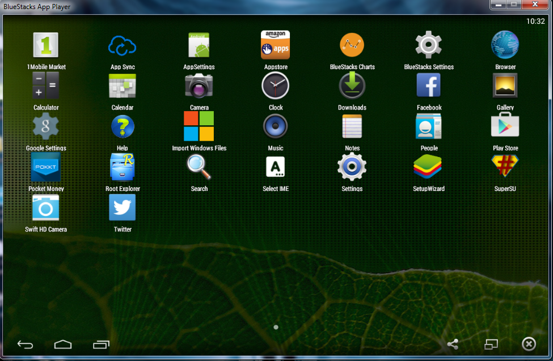Open Google Settings icon
This screenshot has width=553, height=361.
[46, 126]
